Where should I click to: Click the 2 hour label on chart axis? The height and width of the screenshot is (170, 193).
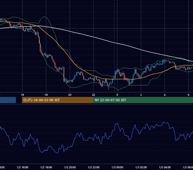pyautogui.click(x=141, y=95)
